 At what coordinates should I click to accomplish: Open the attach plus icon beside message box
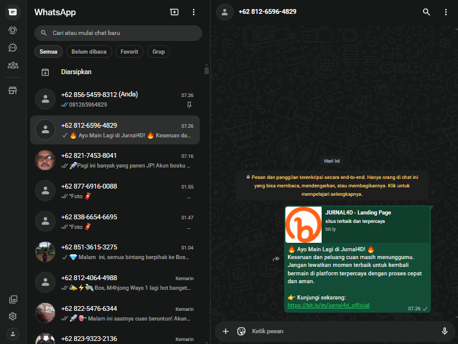[226, 331]
